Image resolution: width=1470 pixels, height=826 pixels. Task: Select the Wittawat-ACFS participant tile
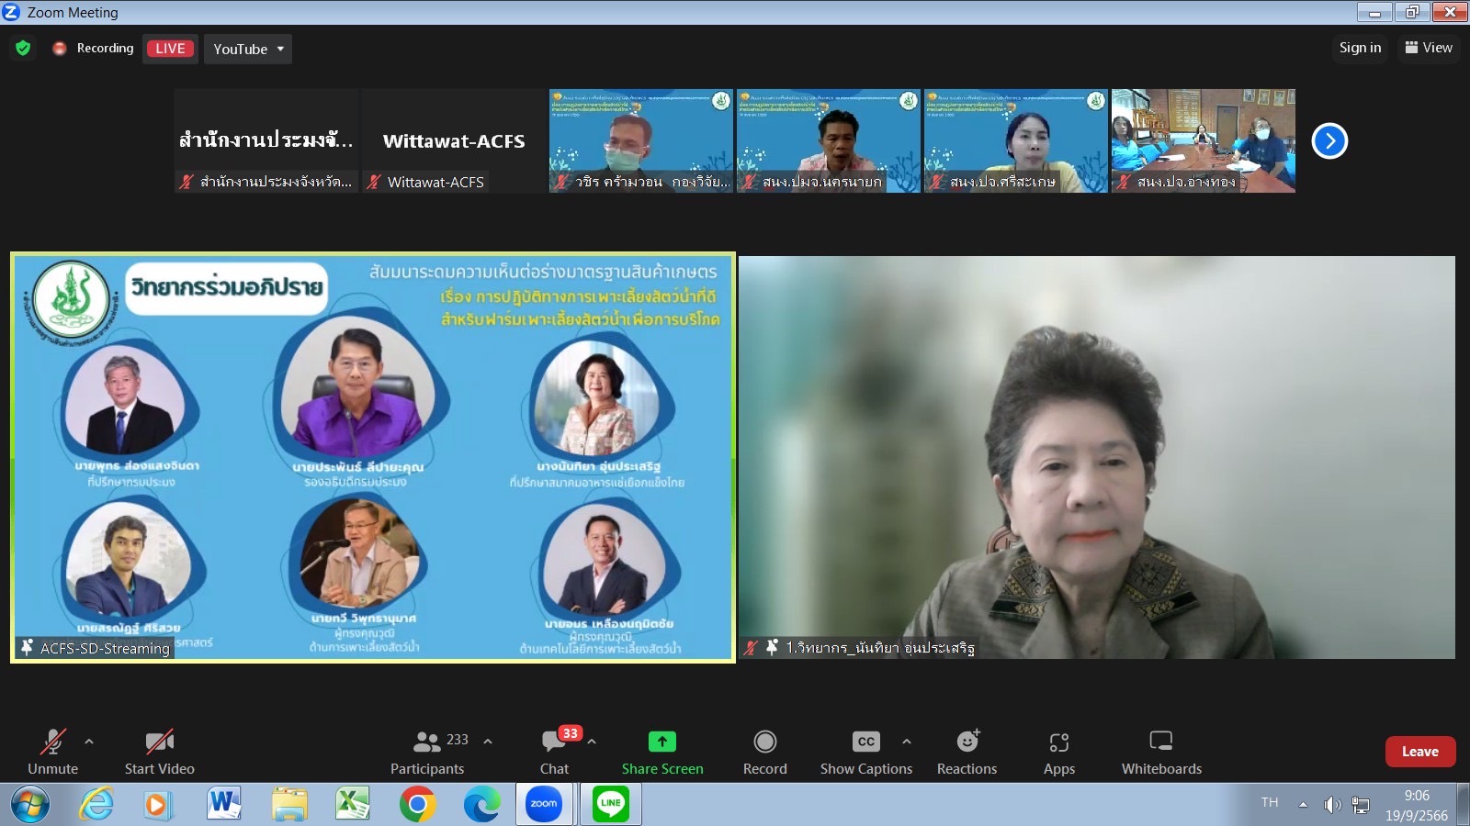pos(454,140)
